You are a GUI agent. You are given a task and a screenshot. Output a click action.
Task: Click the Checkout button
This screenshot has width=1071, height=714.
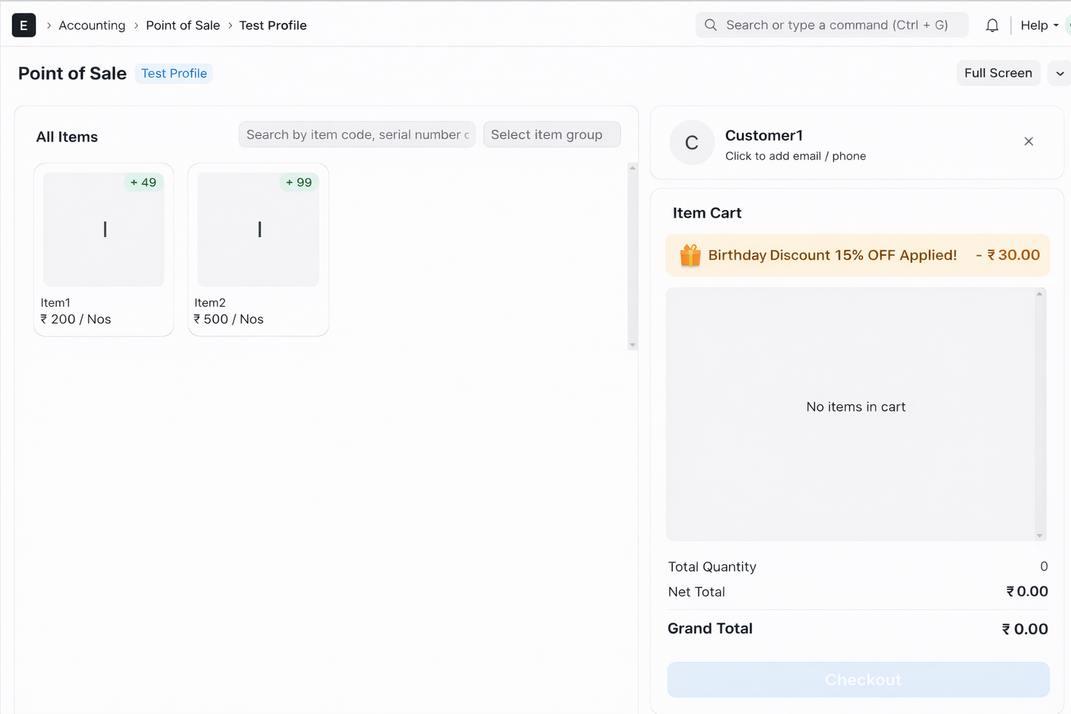pyautogui.click(x=858, y=680)
